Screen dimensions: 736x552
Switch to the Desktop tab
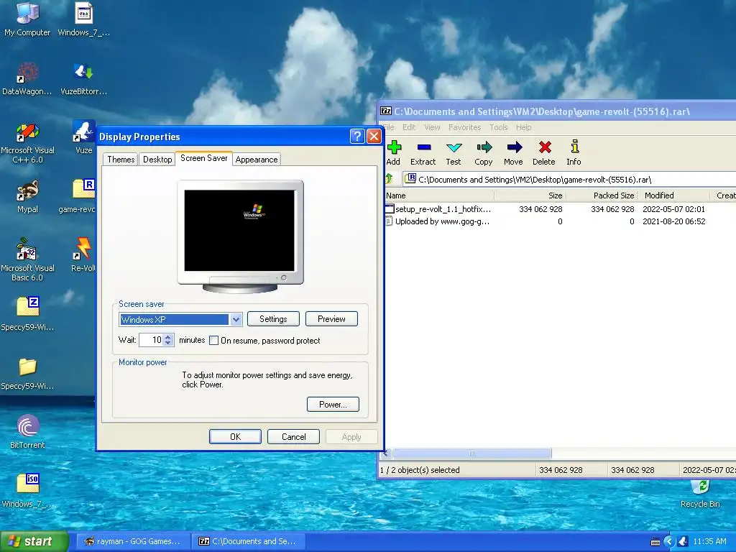(157, 159)
